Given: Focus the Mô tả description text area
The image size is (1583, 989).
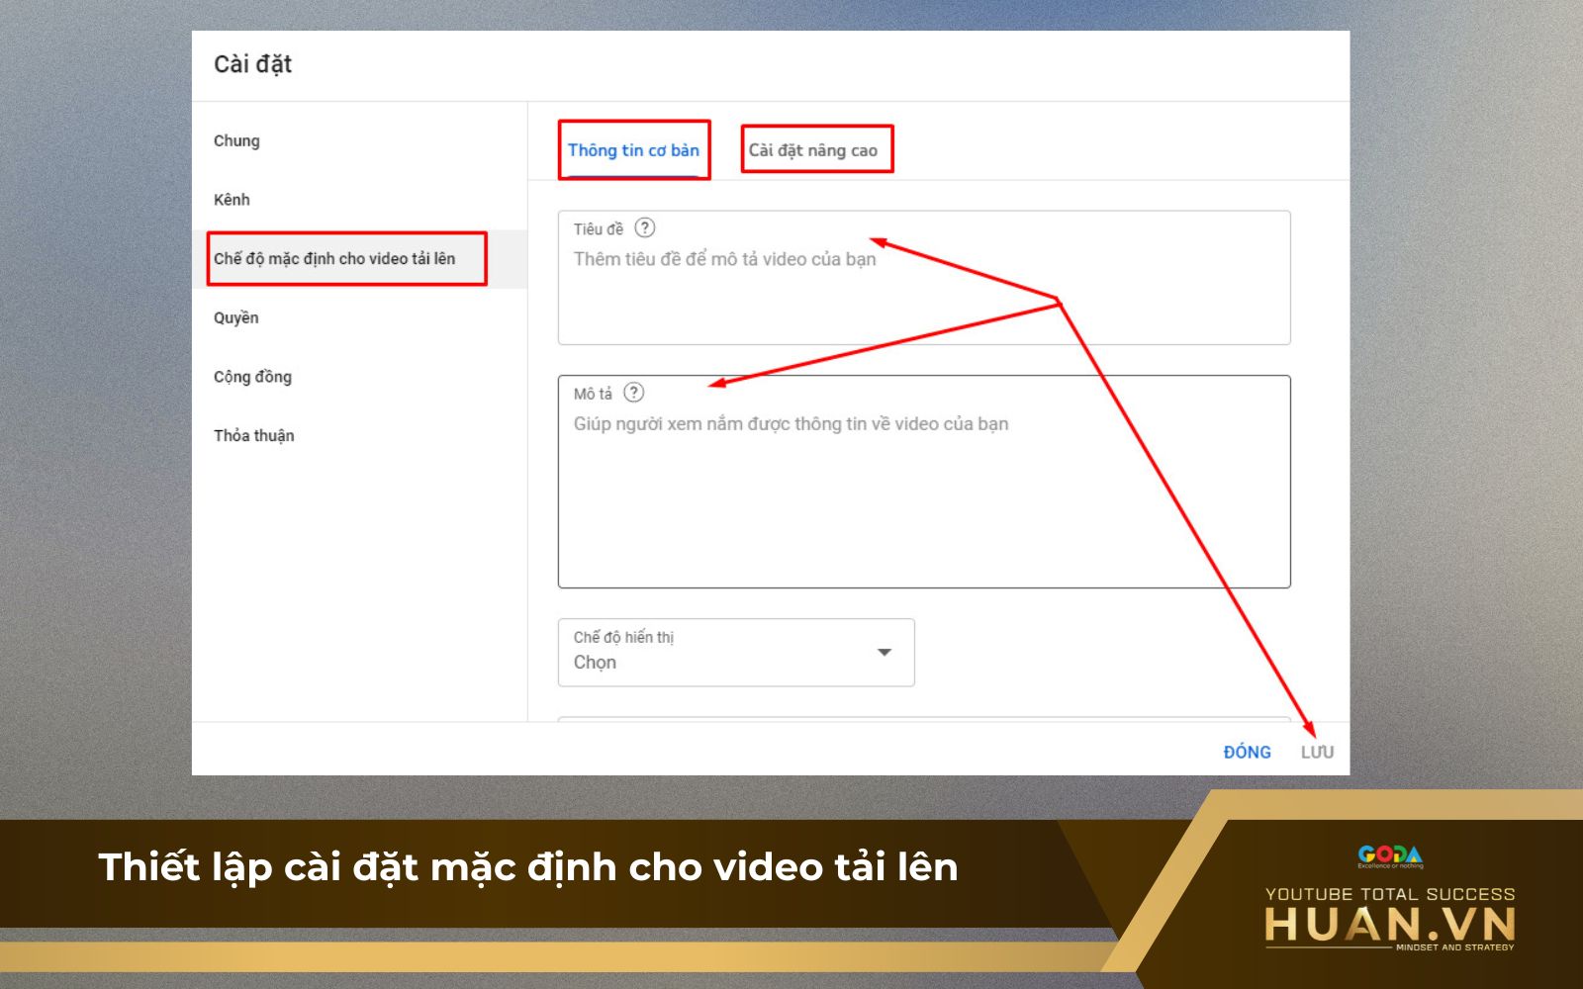Looking at the screenshot, I should tap(924, 482).
